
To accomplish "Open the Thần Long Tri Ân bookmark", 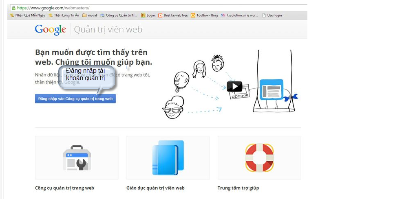I will coord(64,15).
